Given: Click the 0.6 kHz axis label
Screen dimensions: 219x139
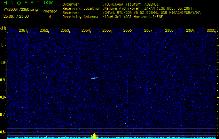Looking at the screenshot, I should point(3,132).
